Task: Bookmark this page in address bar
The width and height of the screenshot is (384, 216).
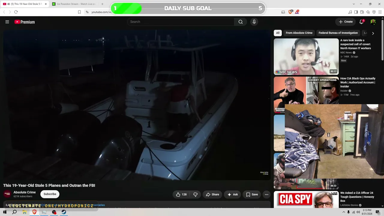Action: click(79, 12)
